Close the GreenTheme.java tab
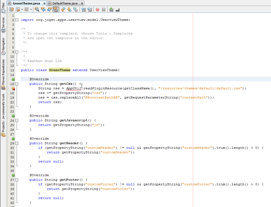271x207 pixels. (44, 3)
